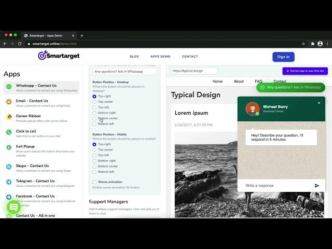Click the browser back arrow
Screen dimensions: 332x249
[x=5, y=44]
